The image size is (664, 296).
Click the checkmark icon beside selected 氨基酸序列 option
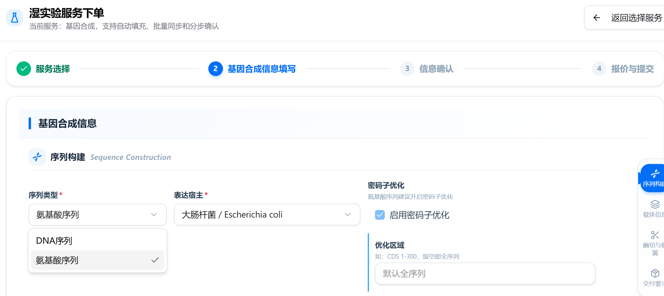(155, 260)
